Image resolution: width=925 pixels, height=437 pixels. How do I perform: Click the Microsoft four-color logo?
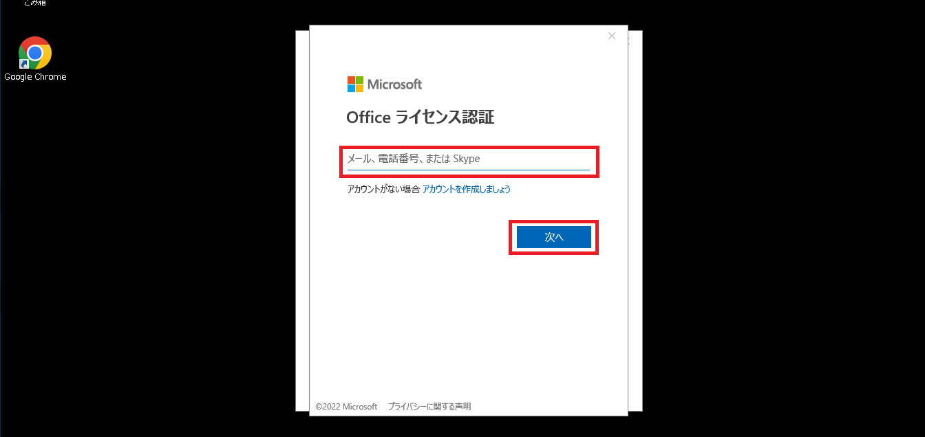pyautogui.click(x=355, y=85)
